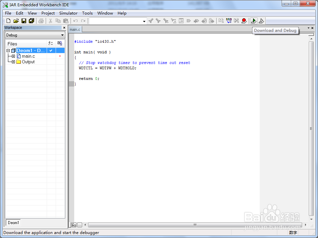Viewport: 318px width, 238px height.
Task: Click the Navigate Backward document icon
Action: [x=204, y=21]
